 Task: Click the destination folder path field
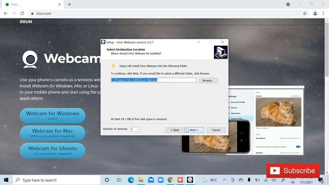[153, 80]
